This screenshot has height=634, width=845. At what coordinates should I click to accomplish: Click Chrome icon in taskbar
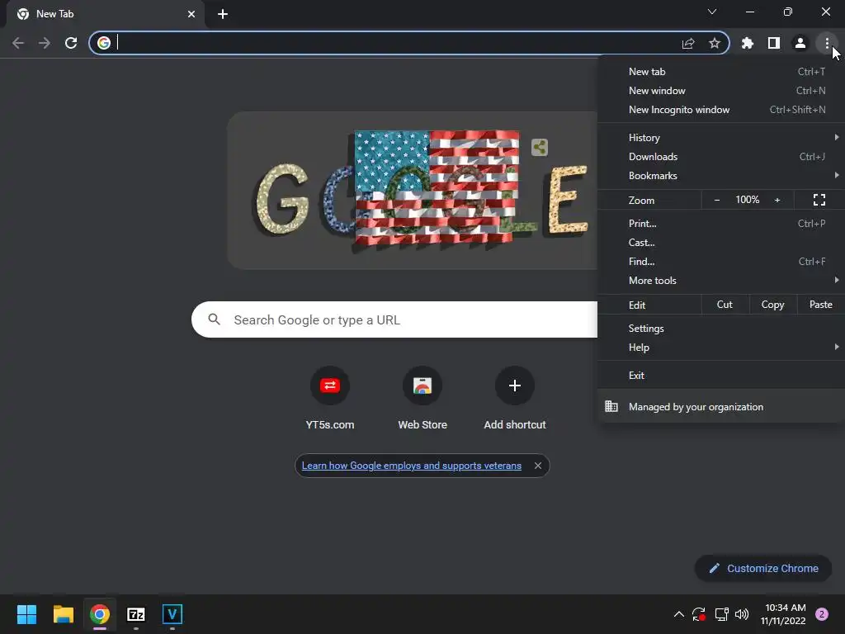(x=100, y=614)
